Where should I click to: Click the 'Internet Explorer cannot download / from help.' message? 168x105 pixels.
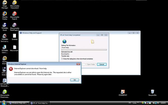point(31,69)
